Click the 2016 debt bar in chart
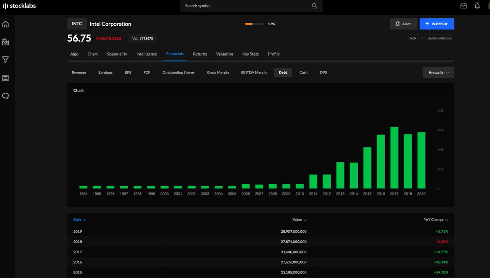Image resolution: width=490 pixels, height=278 pixels. pos(381,161)
